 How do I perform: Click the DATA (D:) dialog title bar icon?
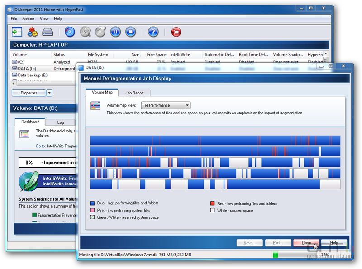click(x=81, y=68)
